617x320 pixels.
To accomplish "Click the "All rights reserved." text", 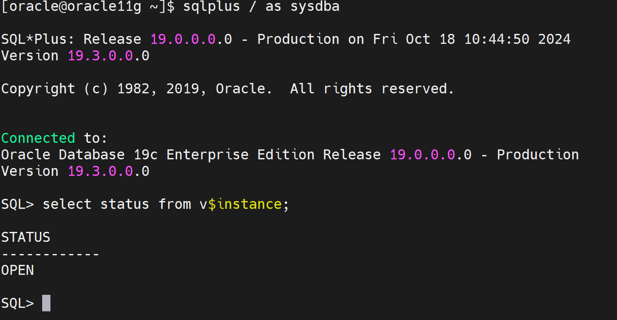I will pos(372,89).
